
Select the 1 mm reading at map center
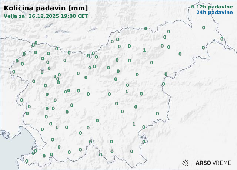[x=127, y=91]
